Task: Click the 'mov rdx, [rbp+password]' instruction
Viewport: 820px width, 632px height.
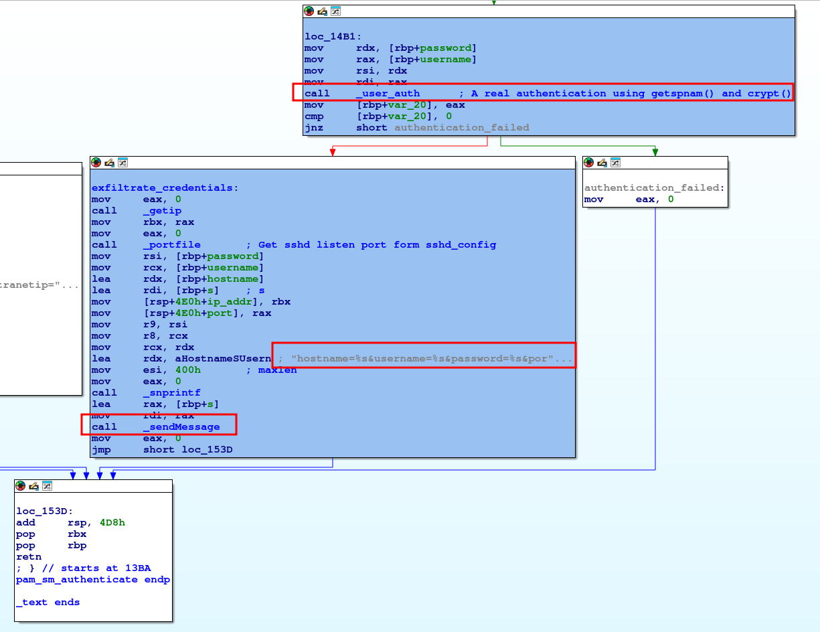Action: point(390,48)
